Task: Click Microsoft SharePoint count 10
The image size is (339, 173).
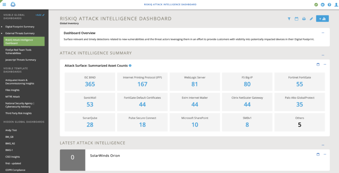Action: coord(195,125)
